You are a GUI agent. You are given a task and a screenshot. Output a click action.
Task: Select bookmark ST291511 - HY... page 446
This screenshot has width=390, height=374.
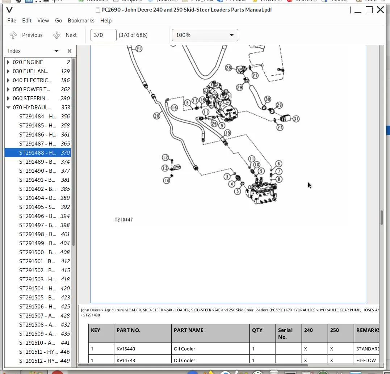[38, 352]
